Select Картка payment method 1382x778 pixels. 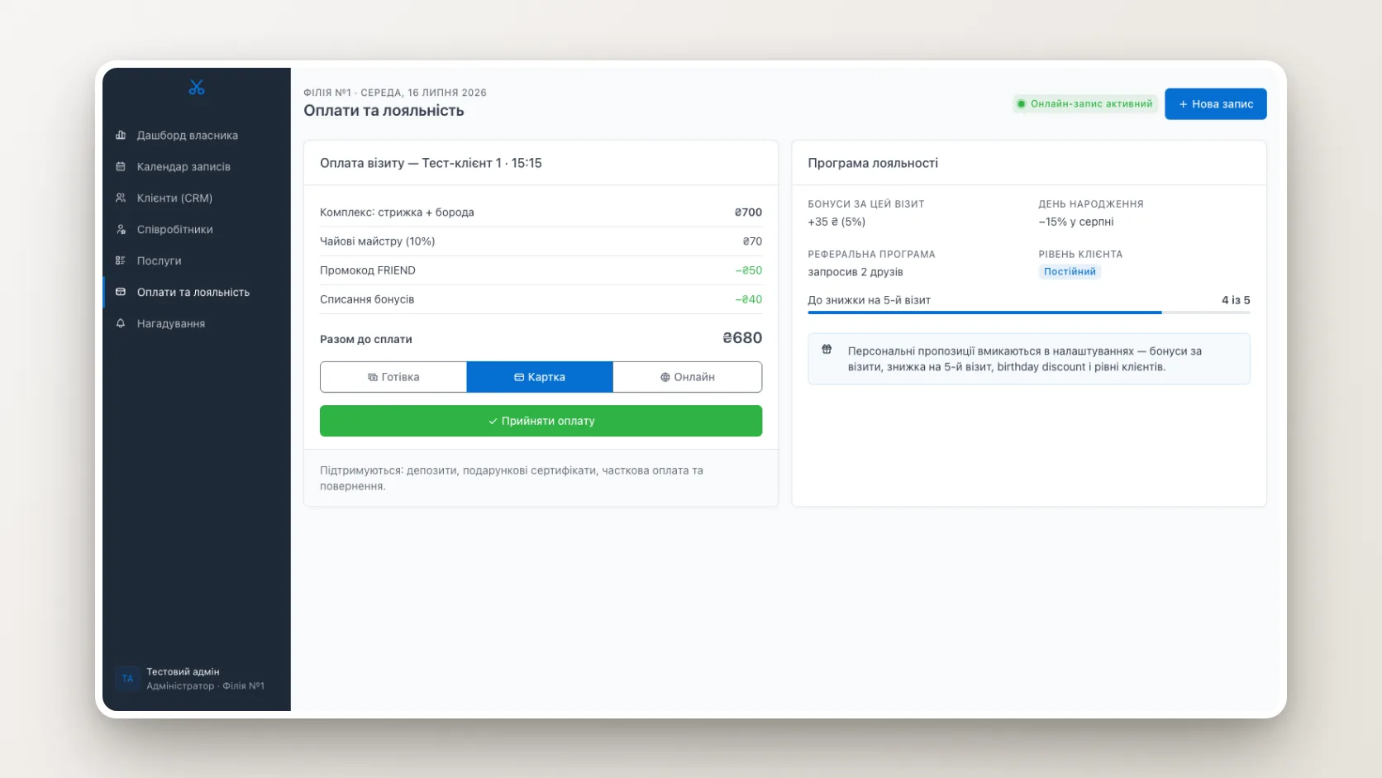pos(540,377)
